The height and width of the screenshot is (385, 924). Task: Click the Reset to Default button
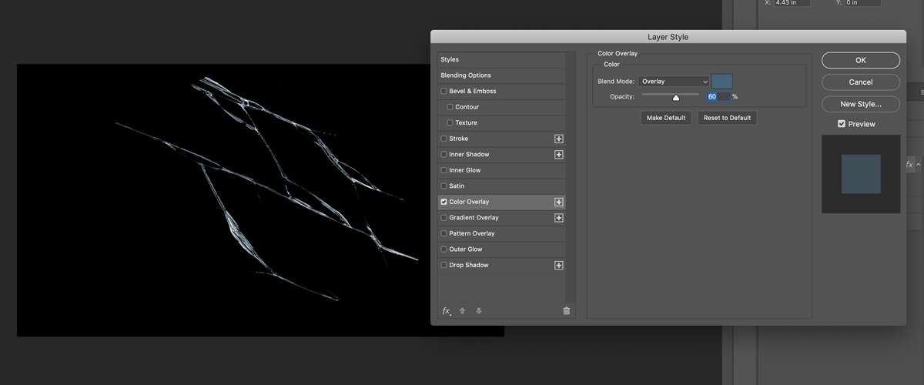[x=727, y=118]
